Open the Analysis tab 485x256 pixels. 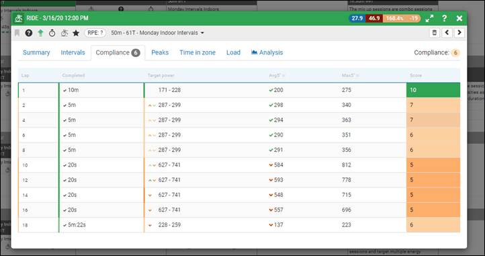(x=267, y=52)
